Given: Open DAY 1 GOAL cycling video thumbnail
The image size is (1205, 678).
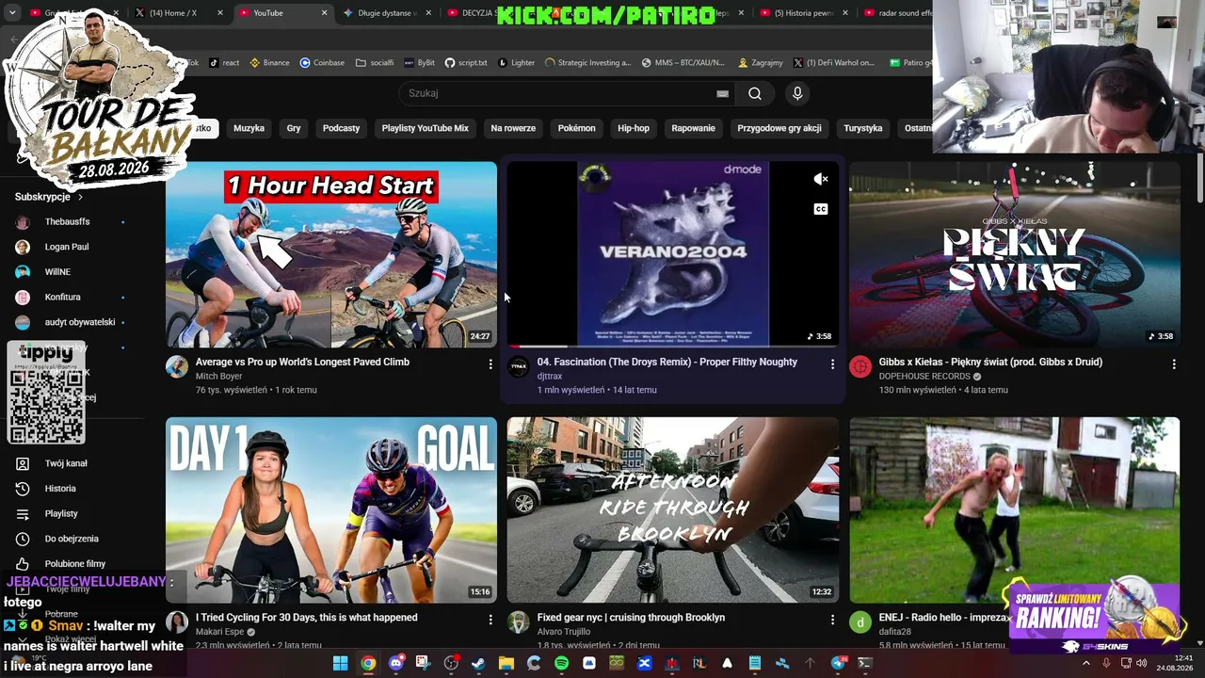Looking at the screenshot, I should [331, 509].
